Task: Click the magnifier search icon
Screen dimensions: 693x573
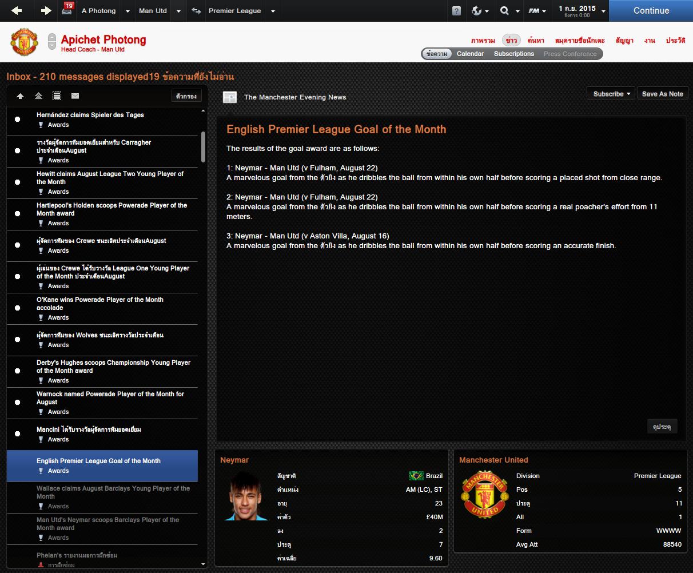Action: [504, 11]
